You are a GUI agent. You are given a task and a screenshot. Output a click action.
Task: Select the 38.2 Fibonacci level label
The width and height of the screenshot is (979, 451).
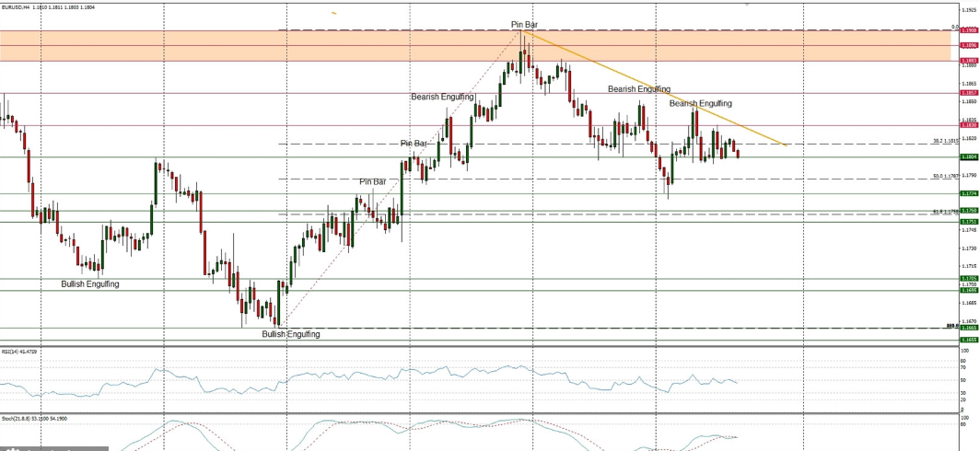tap(945, 142)
